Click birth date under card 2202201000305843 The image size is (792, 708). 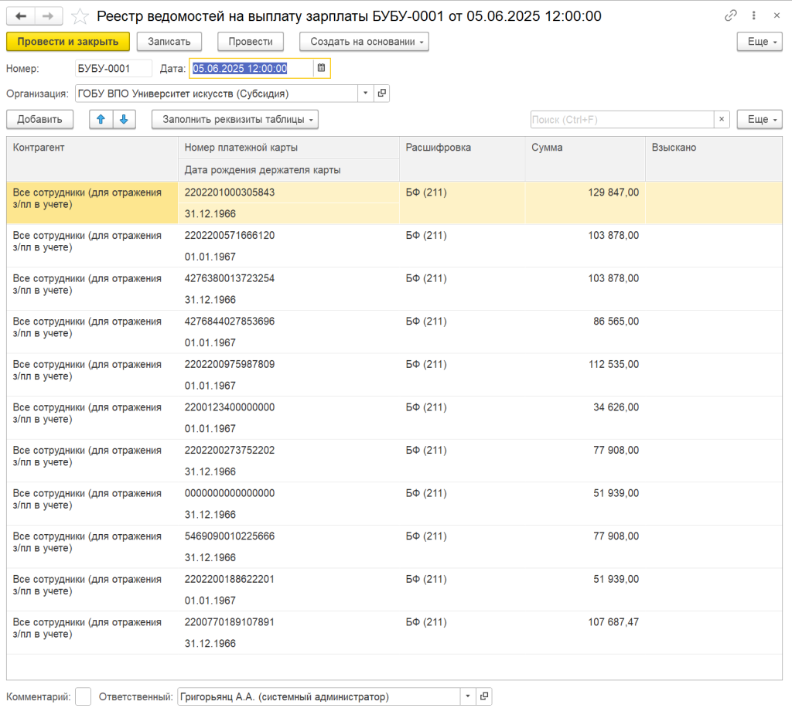point(210,213)
